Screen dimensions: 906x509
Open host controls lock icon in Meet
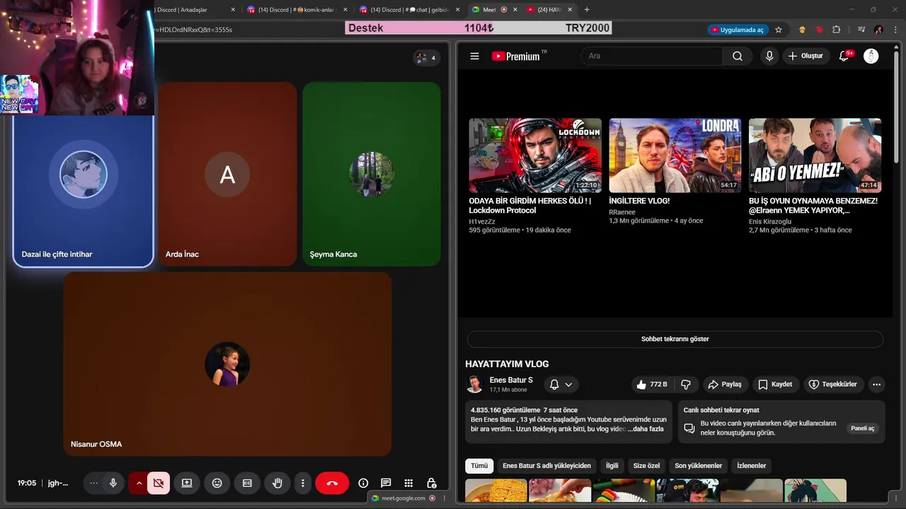pos(431,483)
